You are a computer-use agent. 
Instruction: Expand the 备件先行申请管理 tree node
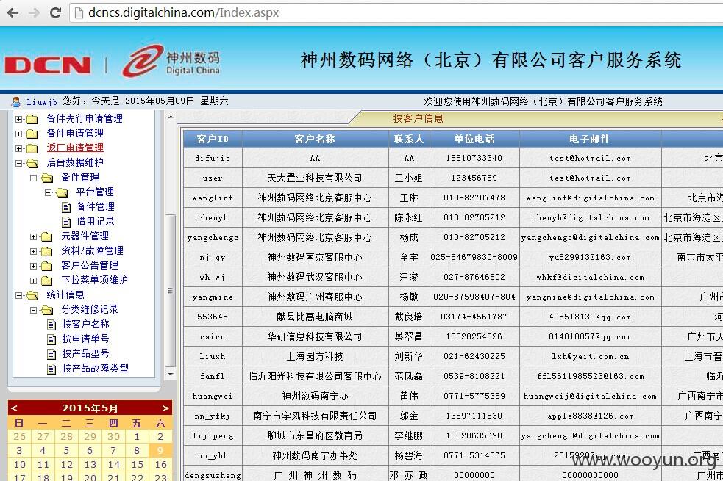(18, 119)
